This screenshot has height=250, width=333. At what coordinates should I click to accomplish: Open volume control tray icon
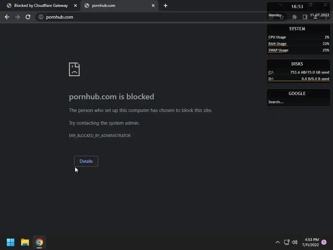(x=295, y=242)
